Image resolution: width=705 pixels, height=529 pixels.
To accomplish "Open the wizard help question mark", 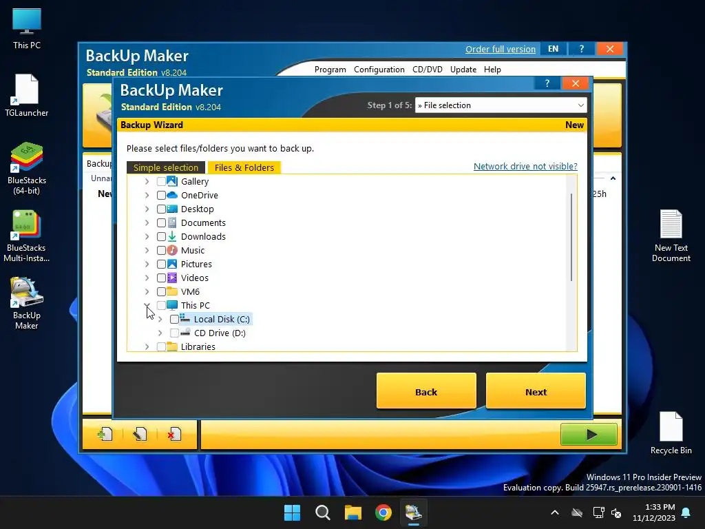I will point(547,83).
